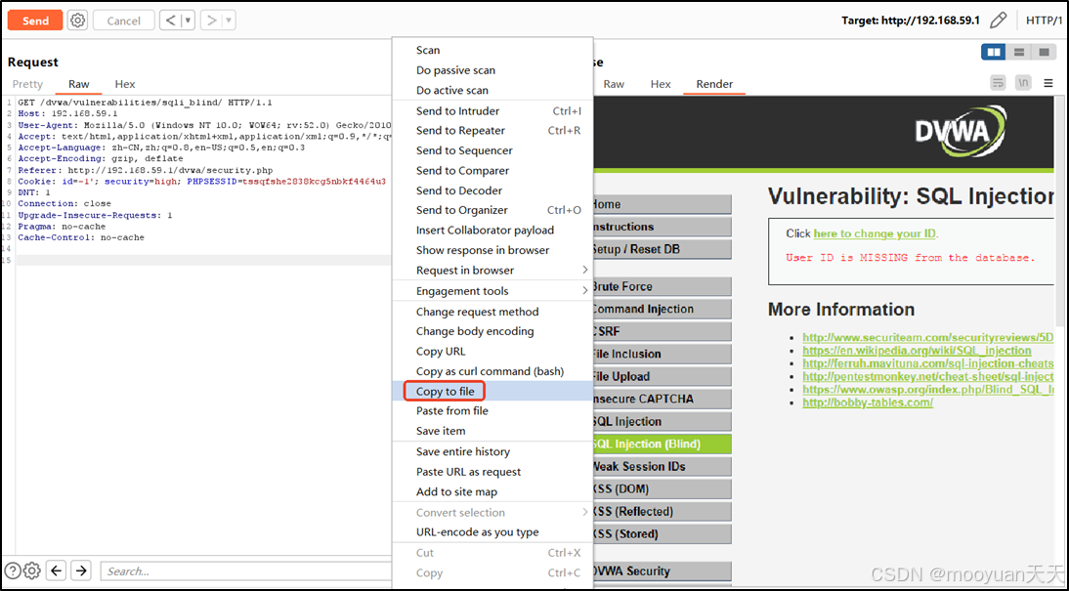Choose Send to Sequencer
The image size is (1069, 591).
click(492, 150)
